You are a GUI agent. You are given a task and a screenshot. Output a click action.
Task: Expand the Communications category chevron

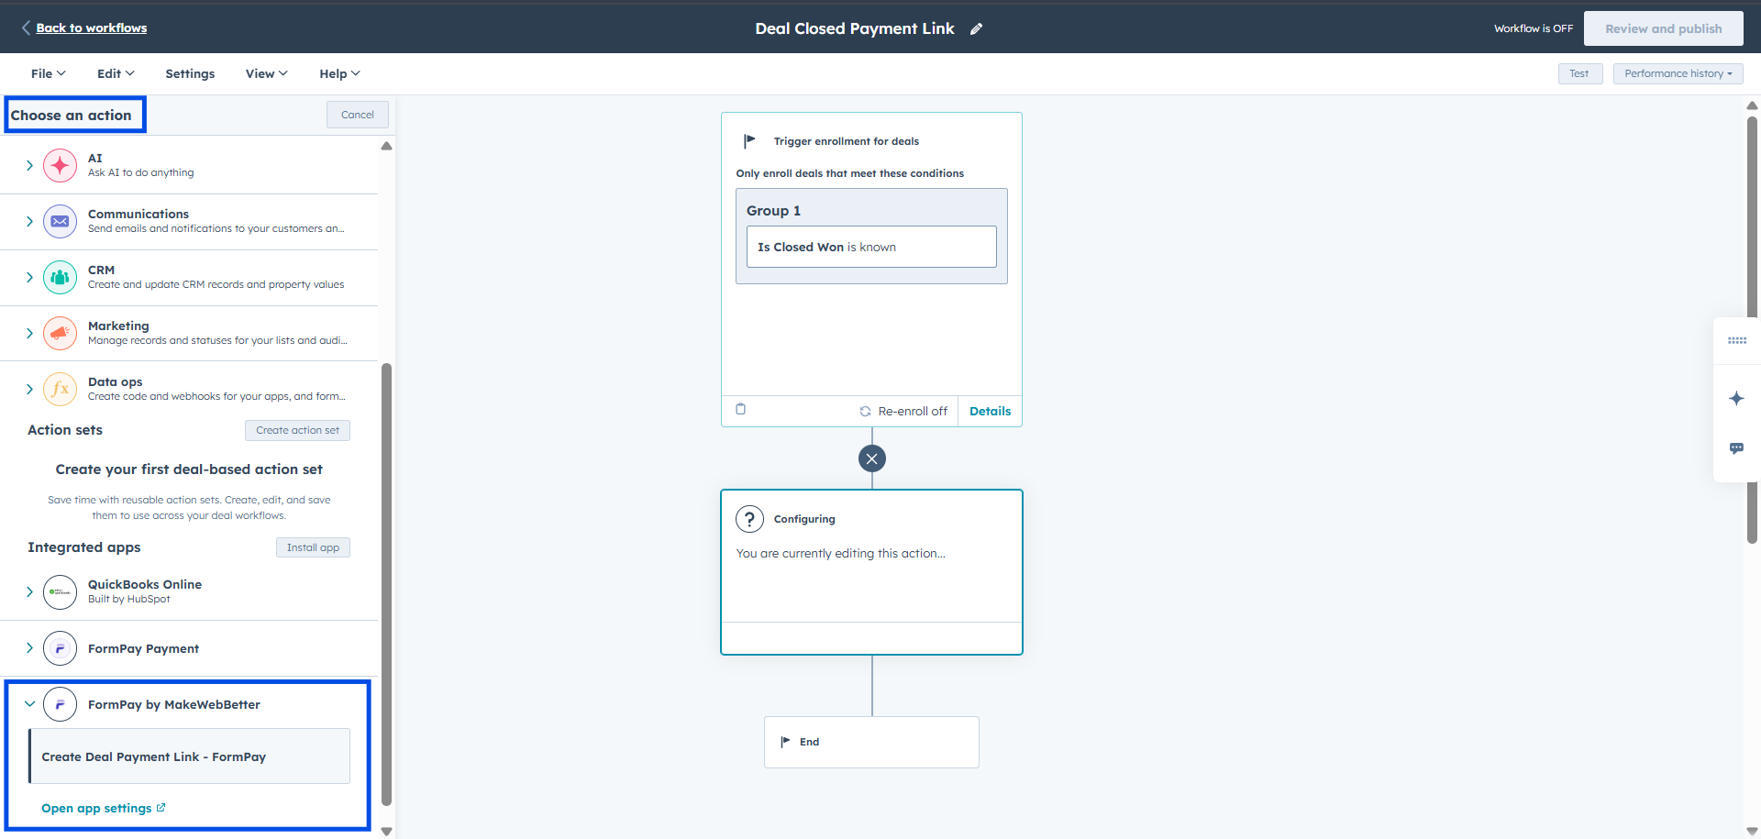point(29,221)
